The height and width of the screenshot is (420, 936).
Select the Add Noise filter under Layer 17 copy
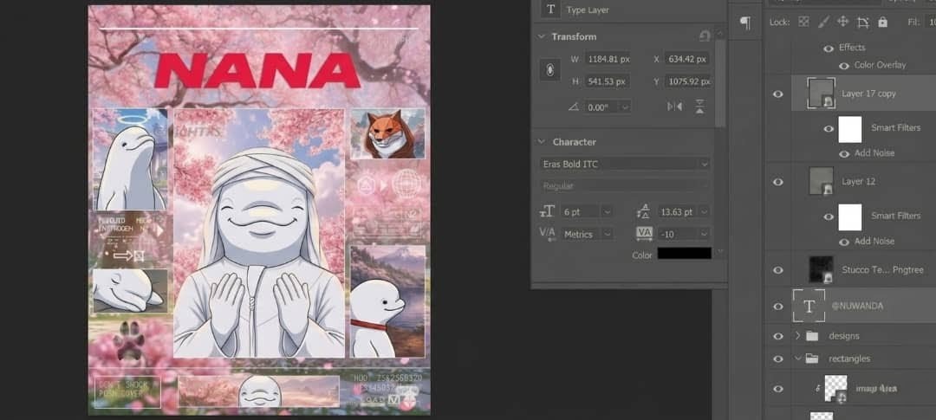874,153
